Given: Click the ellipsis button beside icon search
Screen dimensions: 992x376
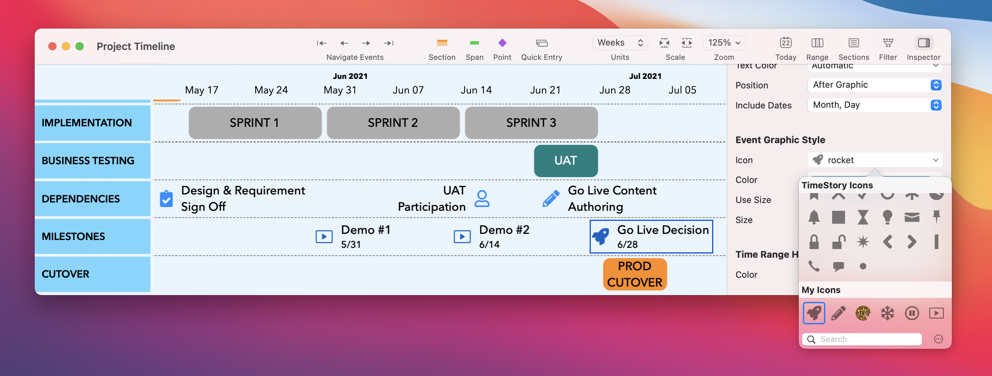Looking at the screenshot, I should [938, 339].
